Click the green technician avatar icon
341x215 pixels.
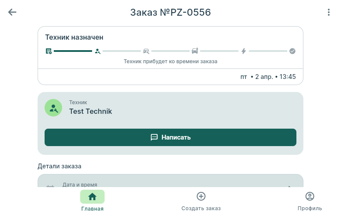pos(53,108)
